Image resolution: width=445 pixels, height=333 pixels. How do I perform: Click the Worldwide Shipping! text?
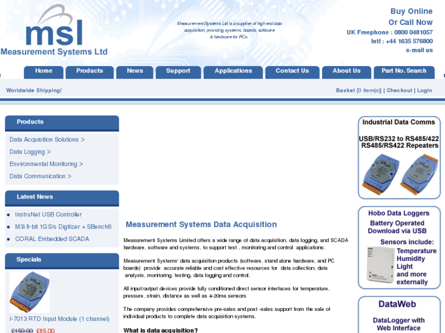(x=34, y=90)
